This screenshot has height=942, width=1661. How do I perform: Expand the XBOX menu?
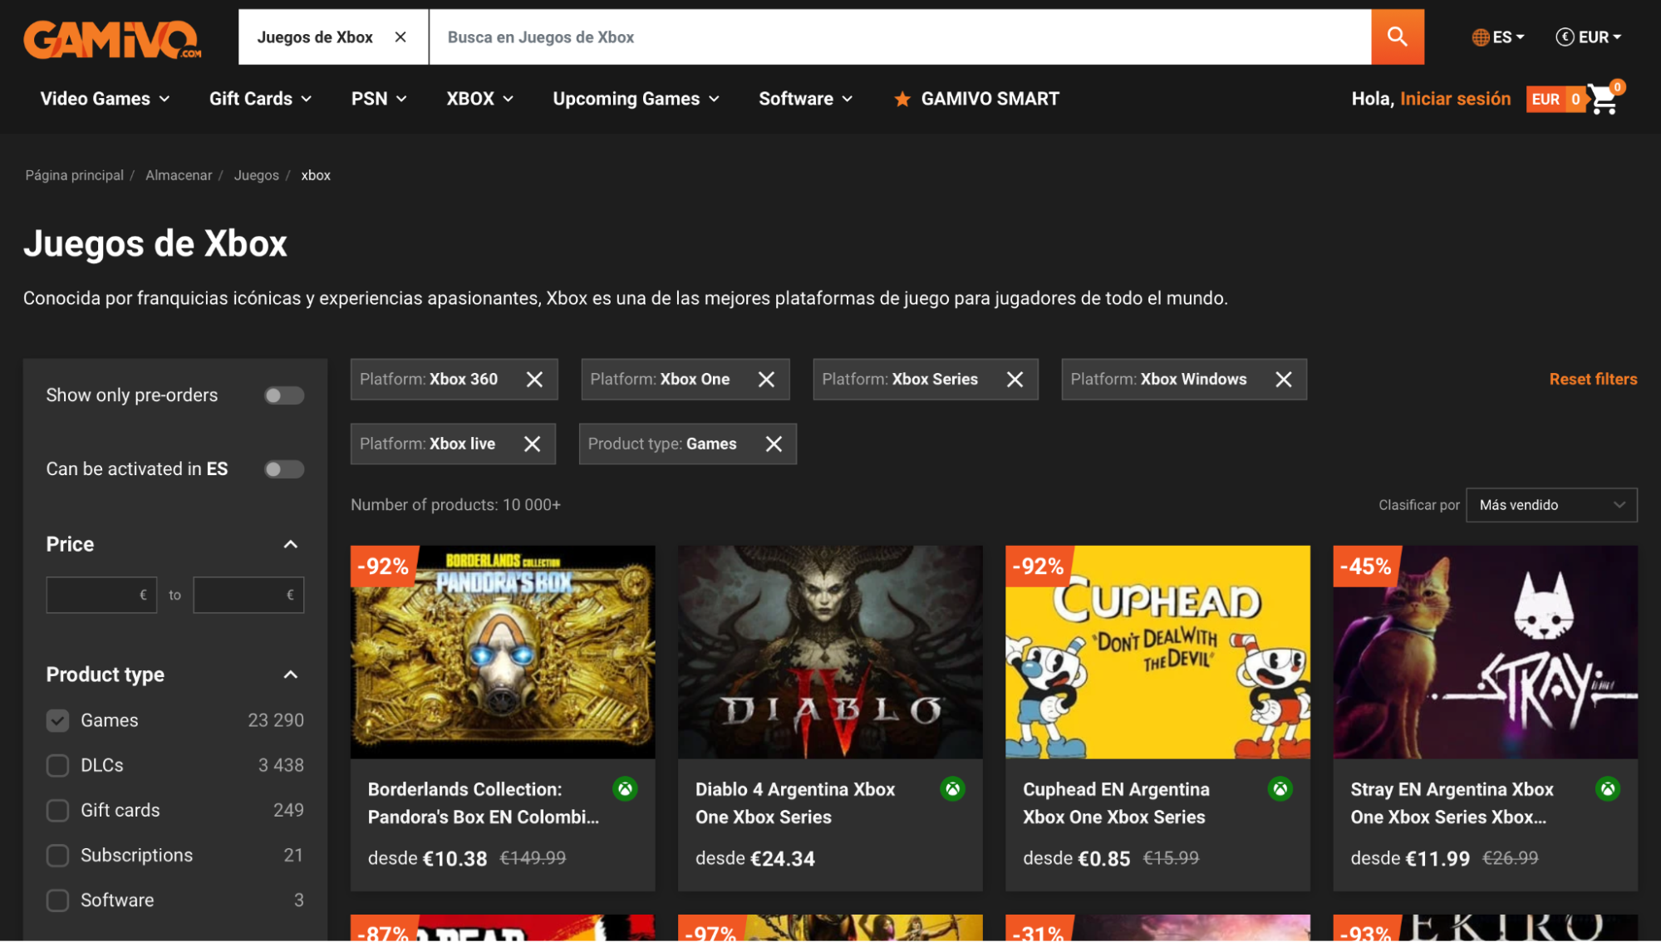tap(479, 99)
